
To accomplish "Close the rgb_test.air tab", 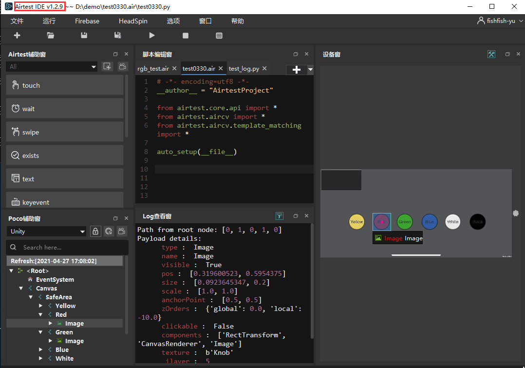I will click(x=174, y=68).
